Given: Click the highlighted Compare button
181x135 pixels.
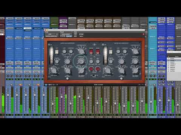Looking at the screenshot, I should pyautogui.click(x=69, y=36).
